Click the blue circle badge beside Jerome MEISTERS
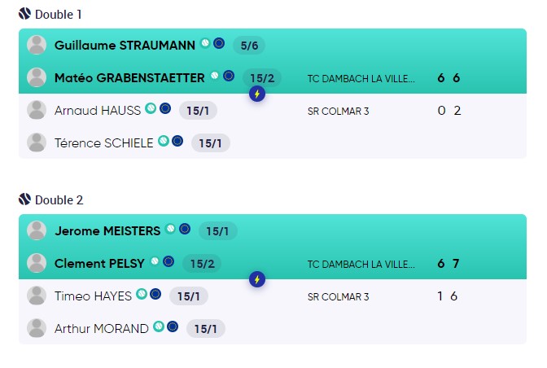The width and height of the screenshot is (547, 368). 185,229
